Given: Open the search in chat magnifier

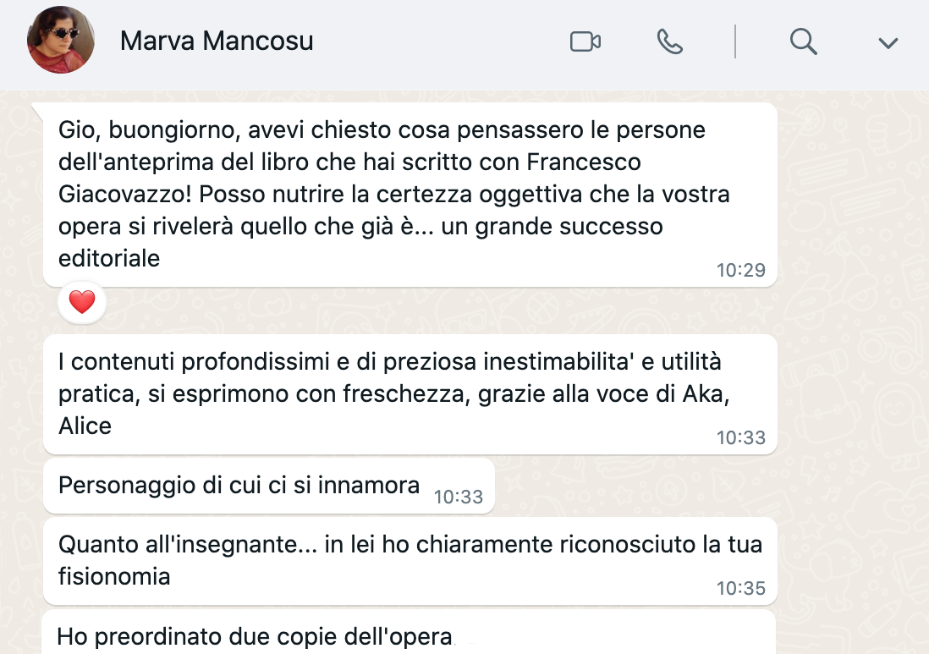Looking at the screenshot, I should (x=803, y=41).
